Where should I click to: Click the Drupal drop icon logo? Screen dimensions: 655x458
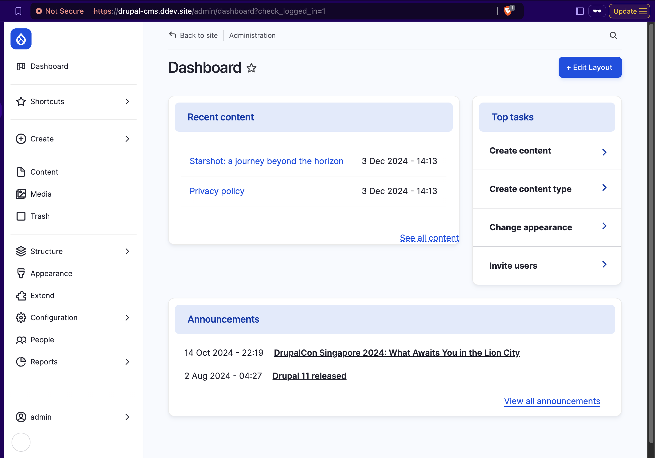21,38
